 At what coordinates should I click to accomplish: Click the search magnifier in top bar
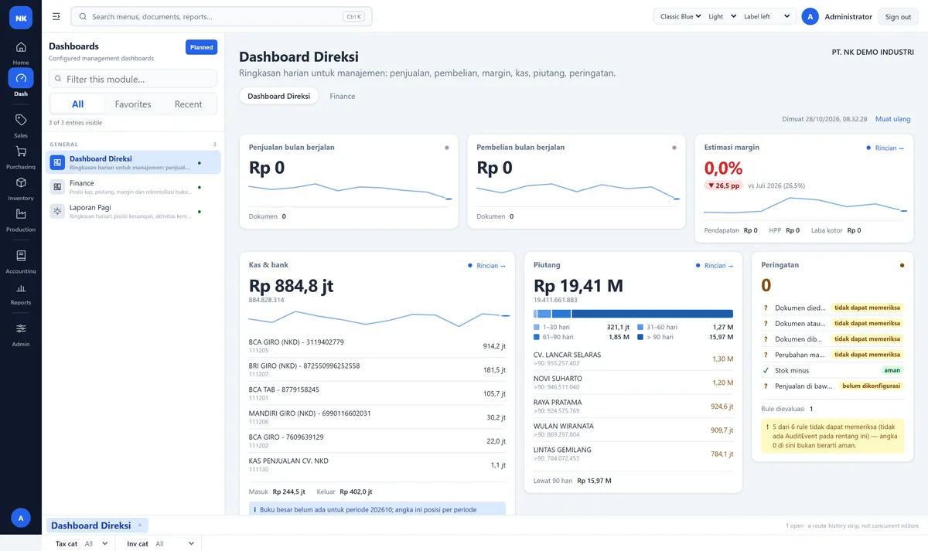click(x=83, y=16)
